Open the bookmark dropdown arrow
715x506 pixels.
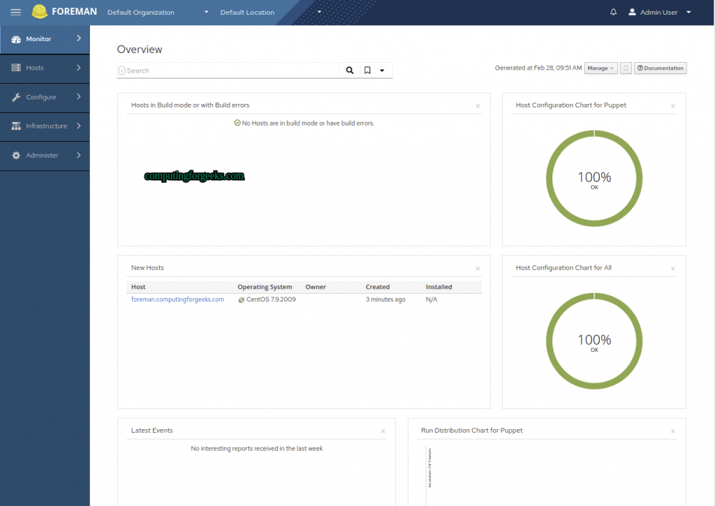383,70
